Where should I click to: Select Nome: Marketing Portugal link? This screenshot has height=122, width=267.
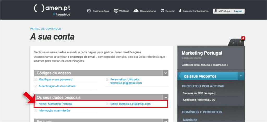(55, 104)
